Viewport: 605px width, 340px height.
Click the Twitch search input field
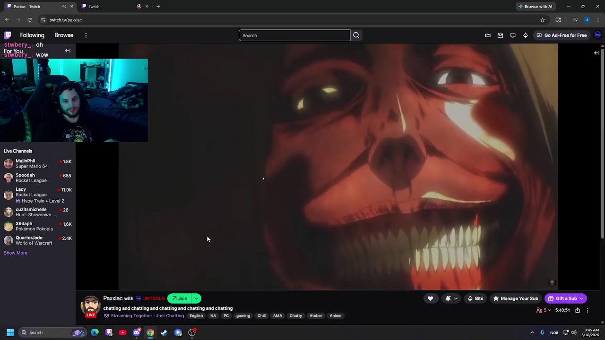click(294, 35)
